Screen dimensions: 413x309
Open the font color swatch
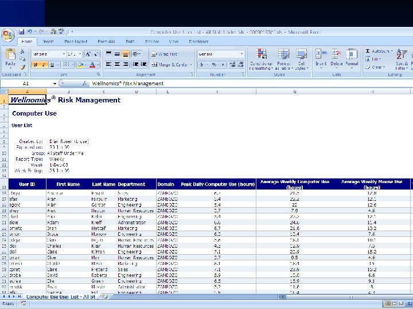tap(92, 65)
